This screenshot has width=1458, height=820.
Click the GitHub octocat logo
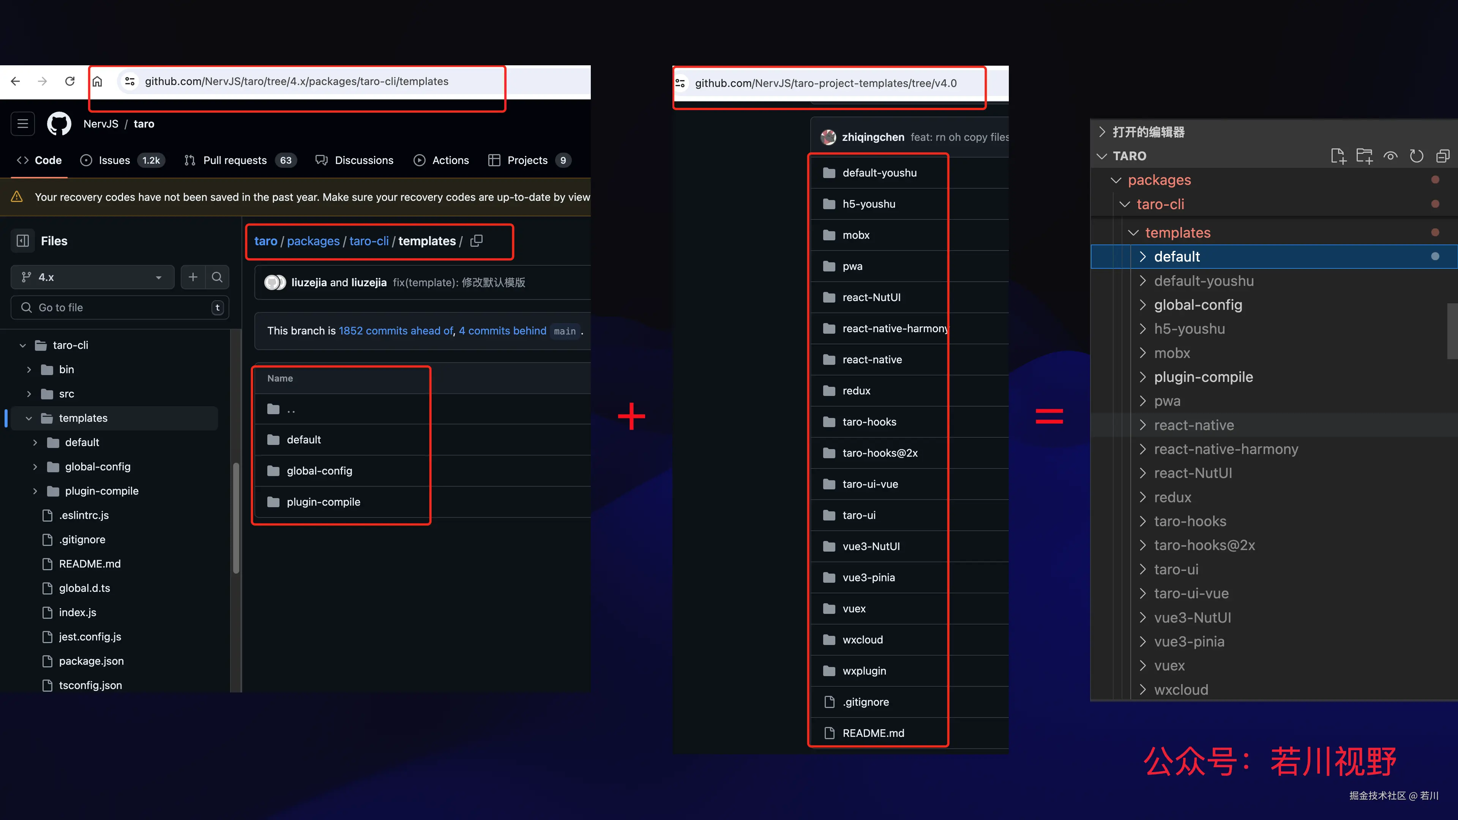point(59,123)
